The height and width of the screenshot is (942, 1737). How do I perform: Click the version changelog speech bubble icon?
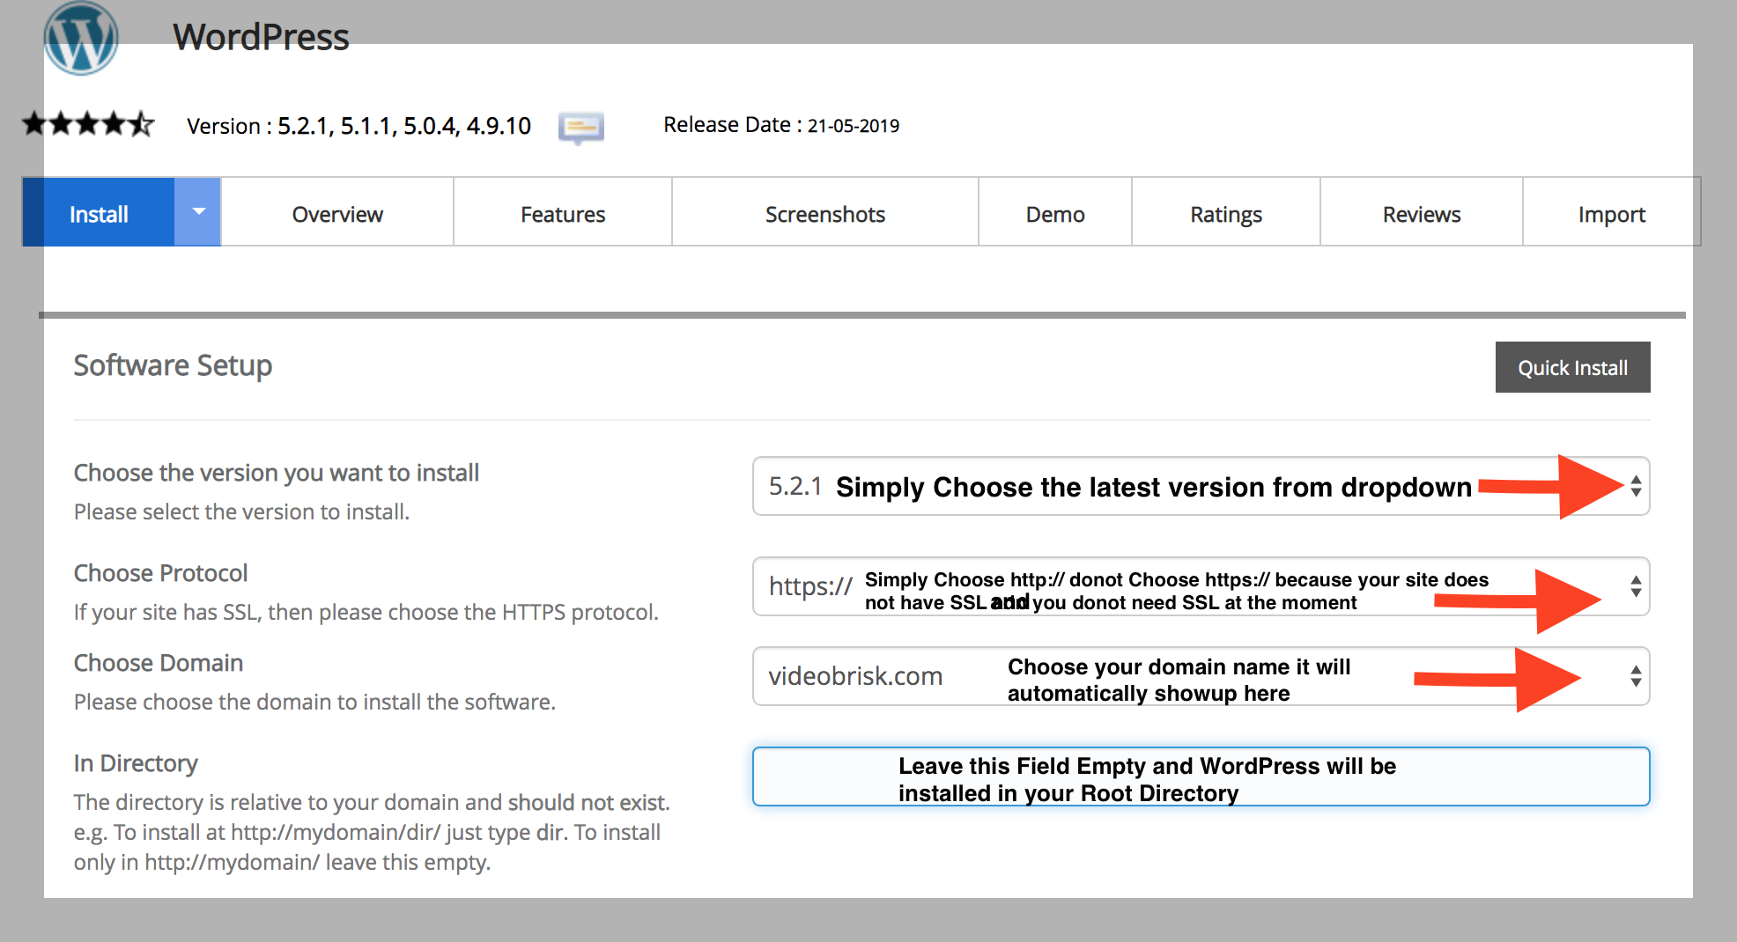pos(580,128)
